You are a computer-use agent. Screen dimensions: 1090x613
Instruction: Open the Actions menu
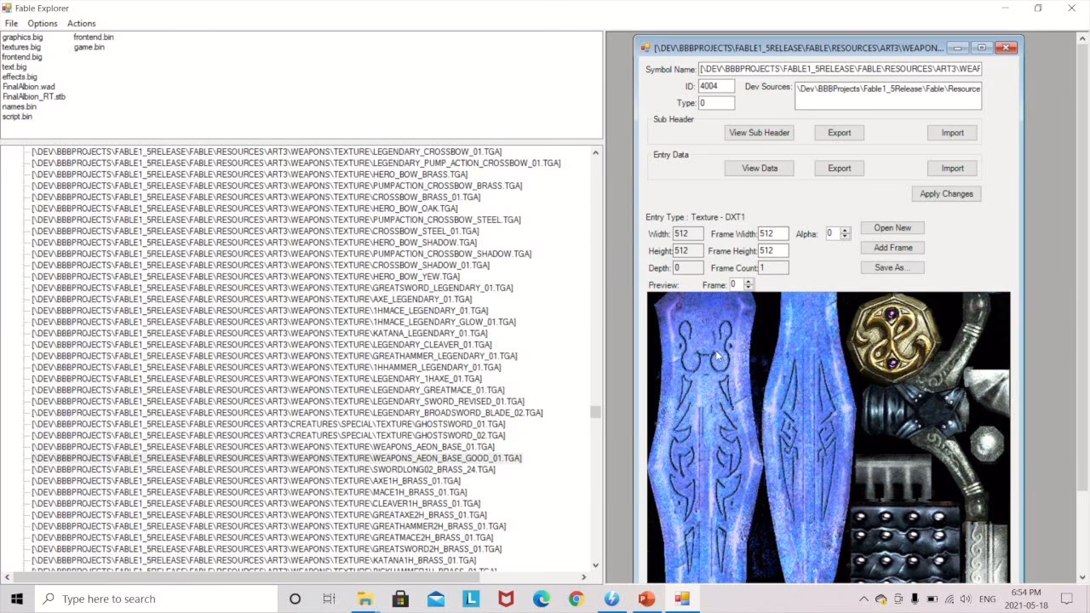pos(82,23)
